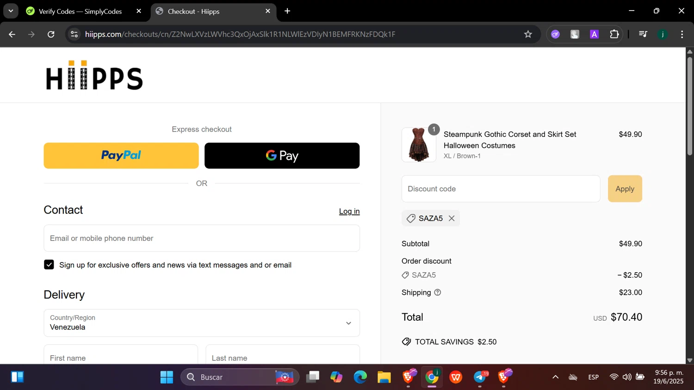Open the media control icon in toolbar
694x390 pixels.
point(643,34)
